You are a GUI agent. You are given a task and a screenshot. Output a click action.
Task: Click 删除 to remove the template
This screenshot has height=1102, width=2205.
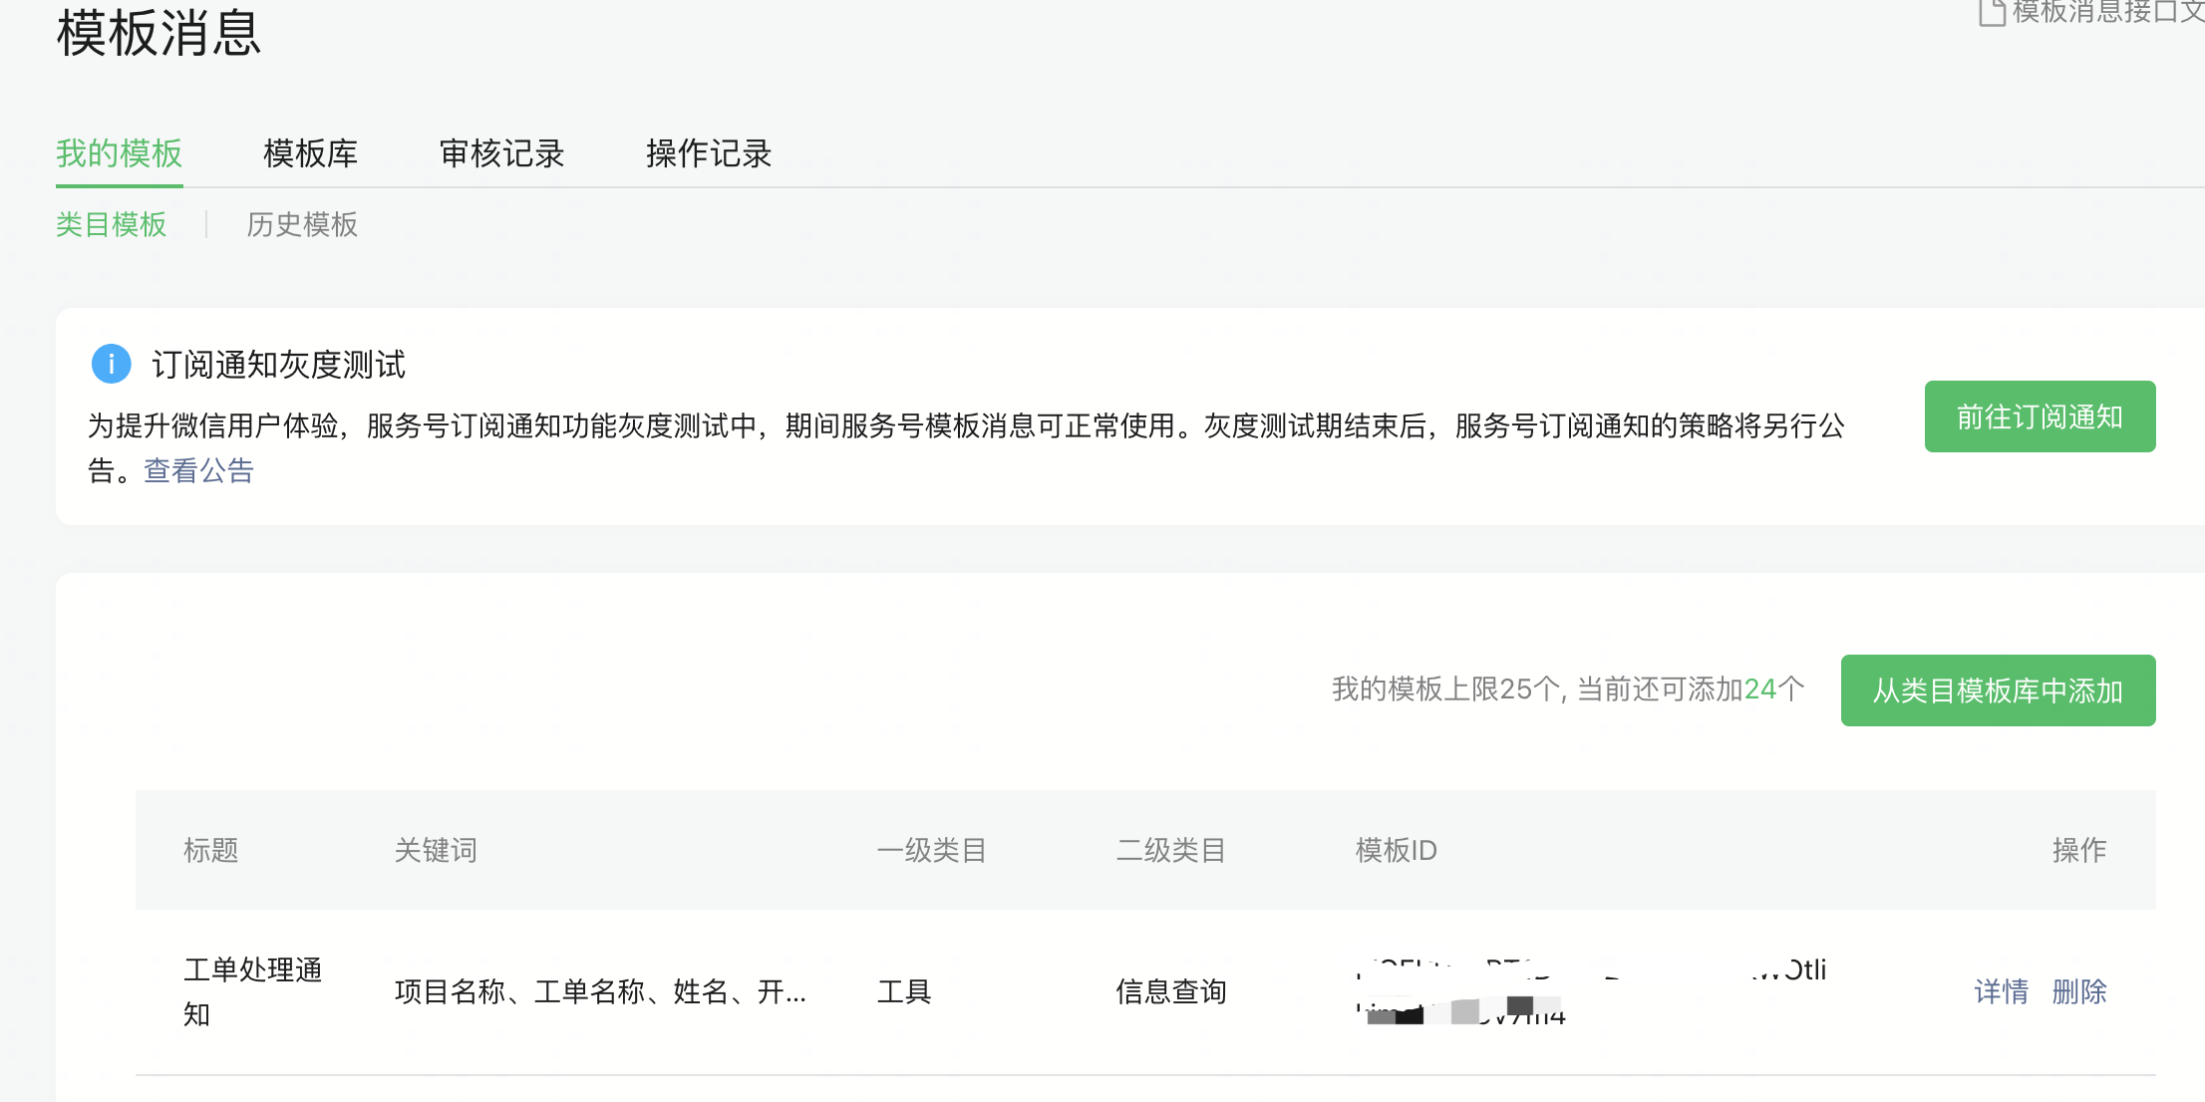(2078, 991)
